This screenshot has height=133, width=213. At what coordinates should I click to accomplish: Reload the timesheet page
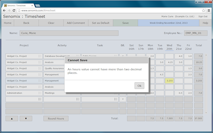click(x=14, y=10)
